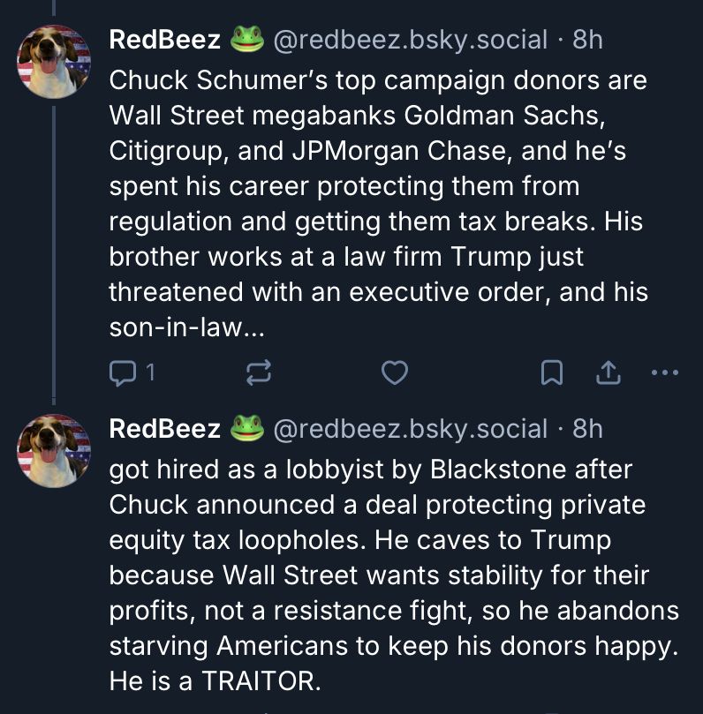Click @redbeez.bsky.social handle on second post
Screen dimensions: 703x714
point(411,429)
